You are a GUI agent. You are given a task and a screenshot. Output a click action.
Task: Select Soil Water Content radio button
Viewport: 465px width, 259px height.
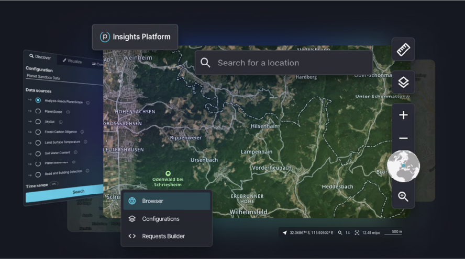[38, 154]
